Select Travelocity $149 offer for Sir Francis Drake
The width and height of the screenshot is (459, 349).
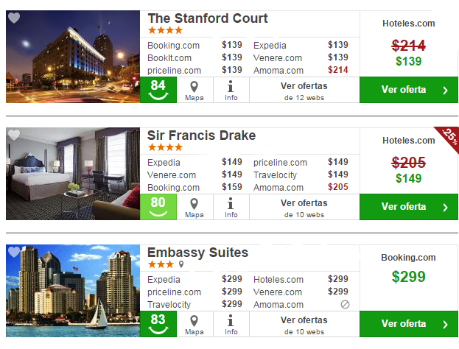301,174
